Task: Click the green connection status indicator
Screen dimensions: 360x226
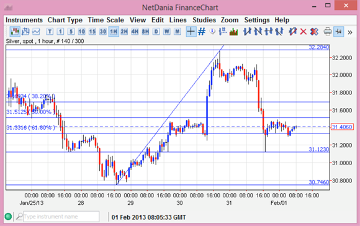Action: click(x=8, y=217)
